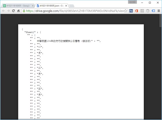Click the edit pencil extension icon
The image size is (162, 120).
(142, 11)
